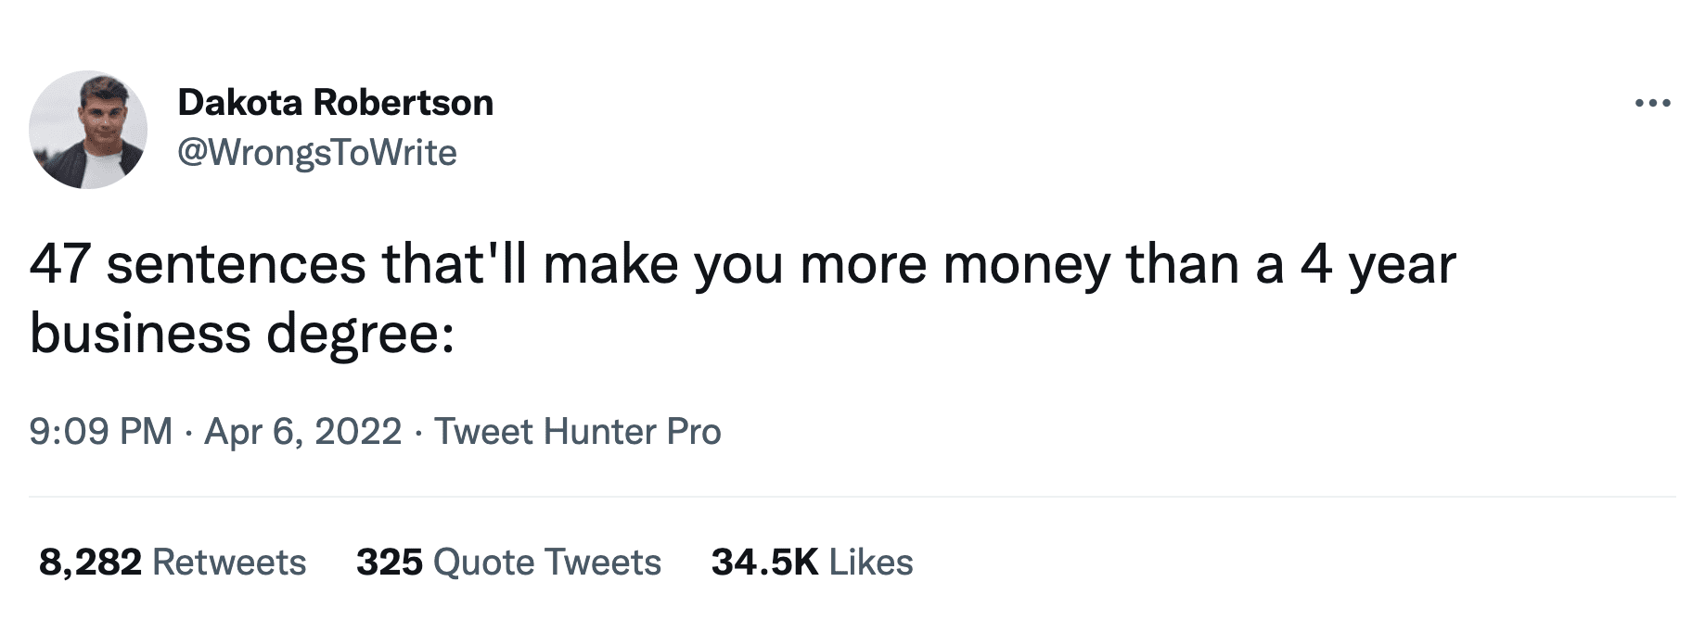
Task: Click the word "make" in the tweet
Action: click(610, 264)
